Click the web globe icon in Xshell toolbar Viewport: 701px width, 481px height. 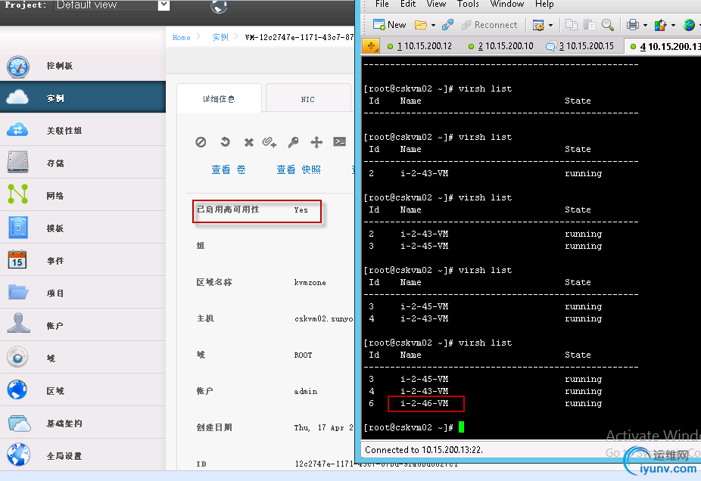pyautogui.click(x=689, y=25)
